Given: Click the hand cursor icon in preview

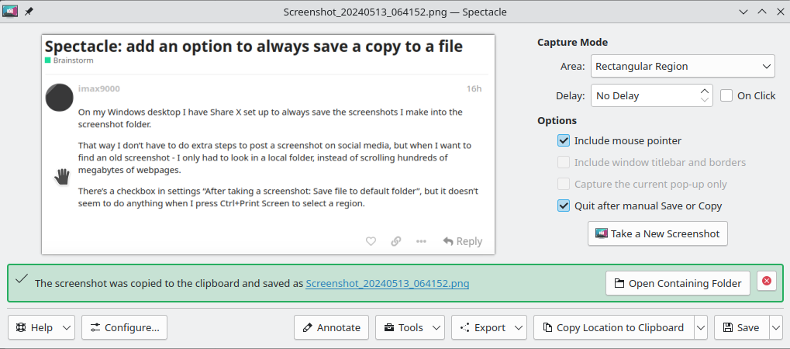Looking at the screenshot, I should 62,177.
